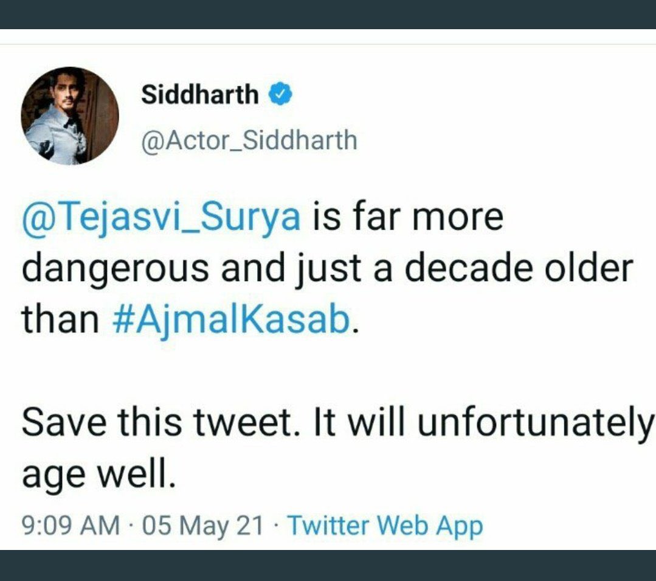Open the Twitter Web App source link
The image size is (656, 581).
384,526
